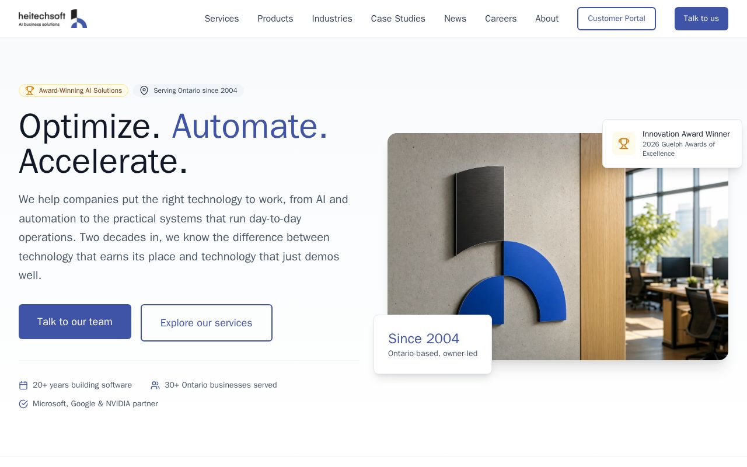Click the map pin icon beside Serving Ontario
This screenshot has height=467, width=747.
[x=144, y=90]
